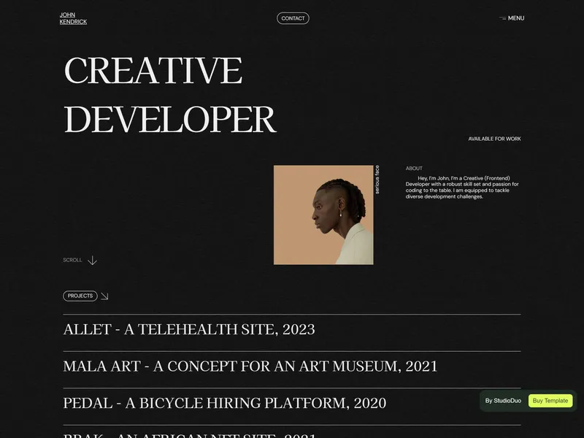This screenshot has height=438, width=584.
Task: Click the PROJECTS pill button
Action: 80,296
